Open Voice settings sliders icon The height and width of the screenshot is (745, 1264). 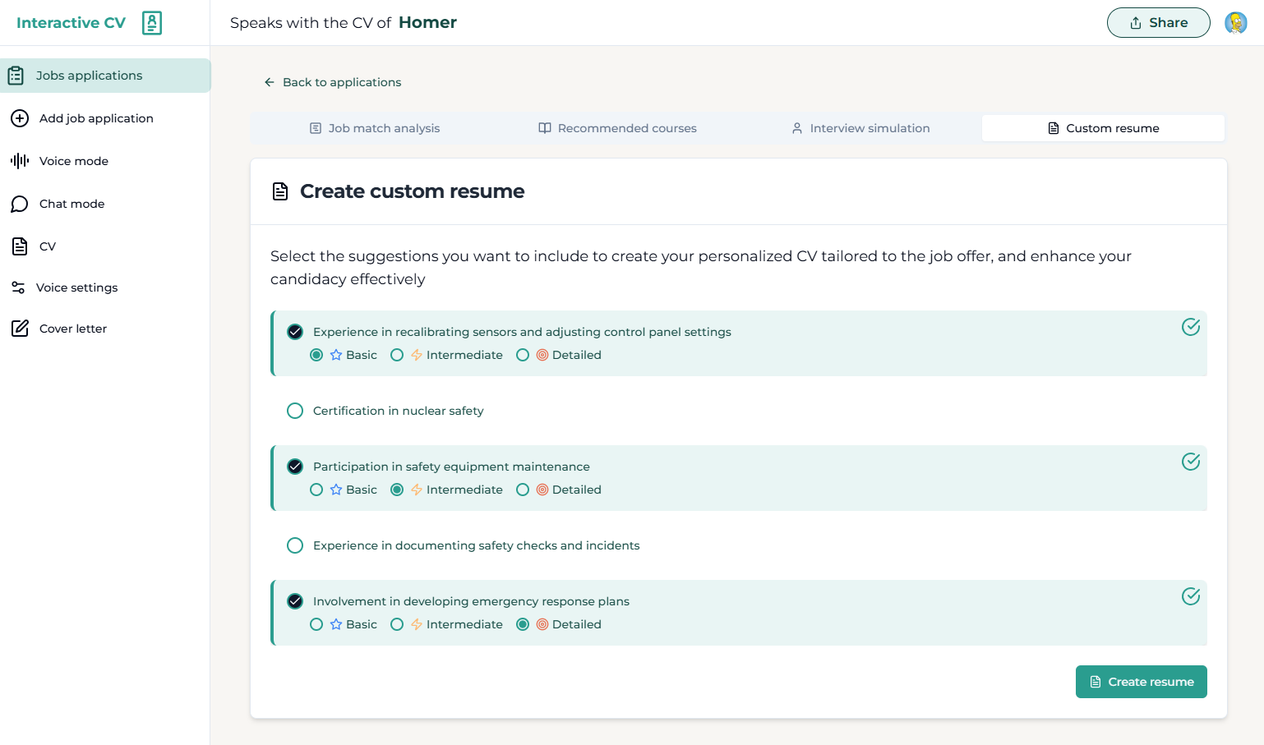click(18, 287)
